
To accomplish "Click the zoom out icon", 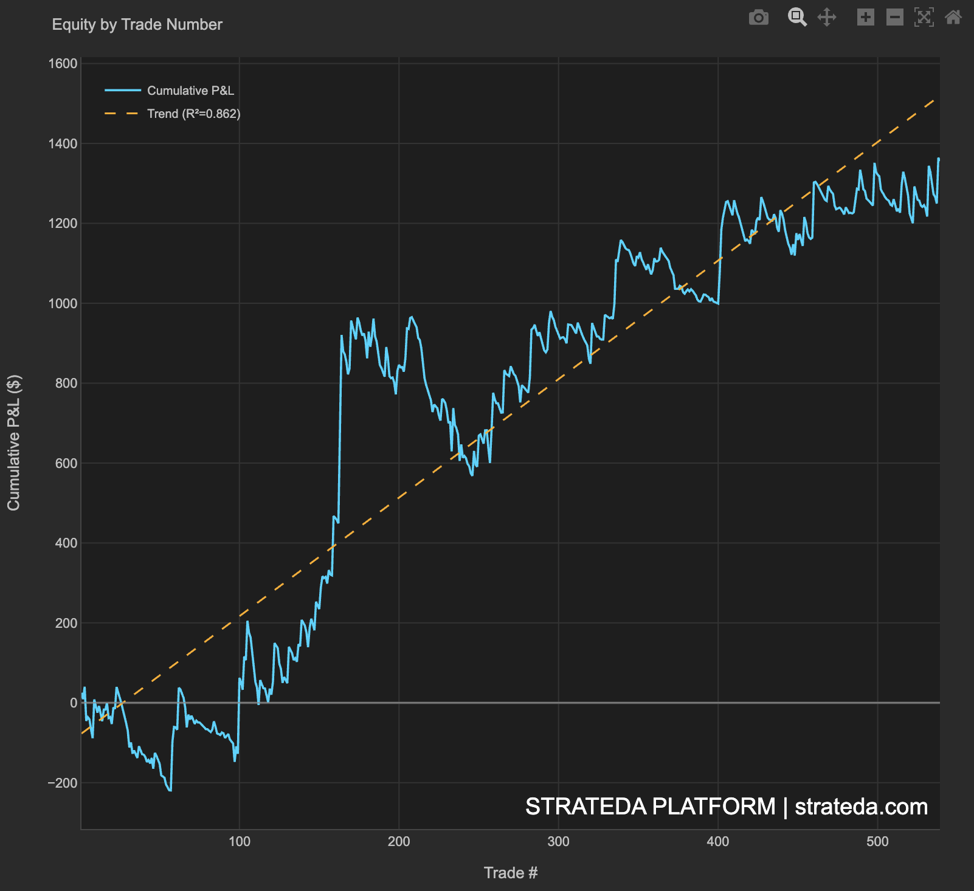I will (x=894, y=18).
